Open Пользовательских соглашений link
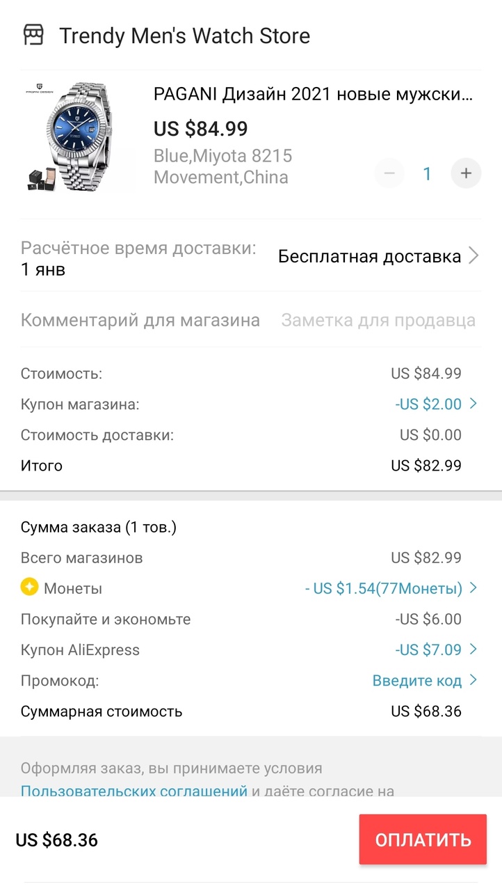Viewport: 502px width, 891px height. [x=134, y=791]
